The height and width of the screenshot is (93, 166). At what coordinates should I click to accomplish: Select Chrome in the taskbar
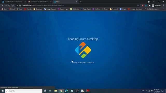click(61, 91)
